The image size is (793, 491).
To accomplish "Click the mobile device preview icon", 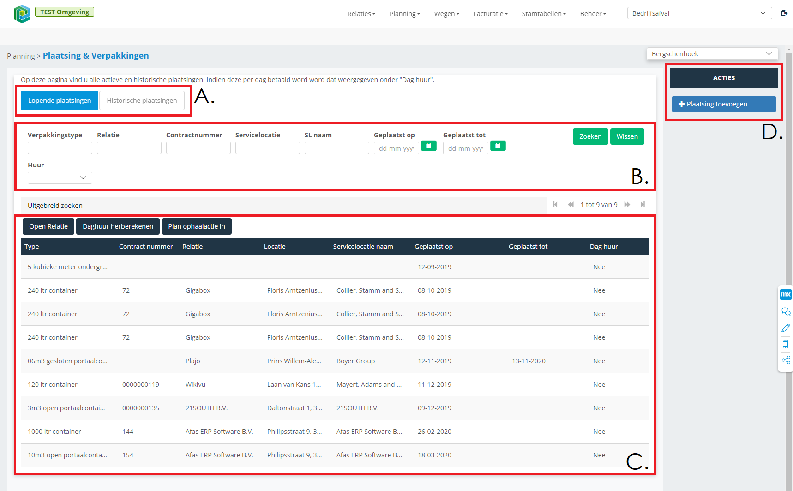I will tap(786, 344).
